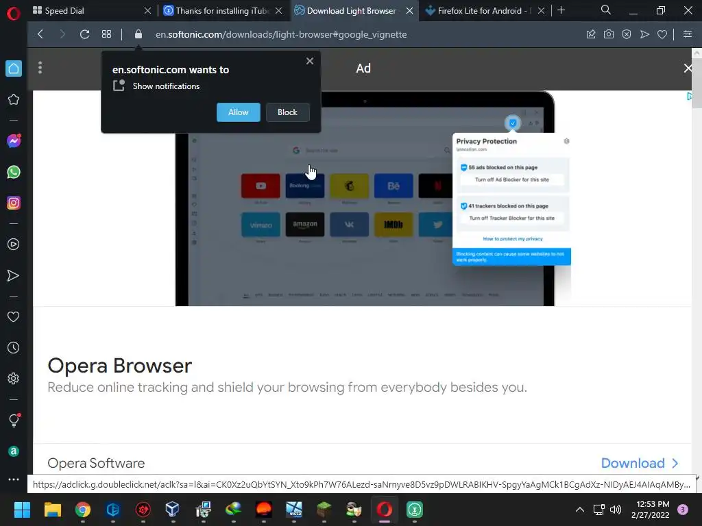
Task: Click the address bar URL field
Action: tap(281, 34)
